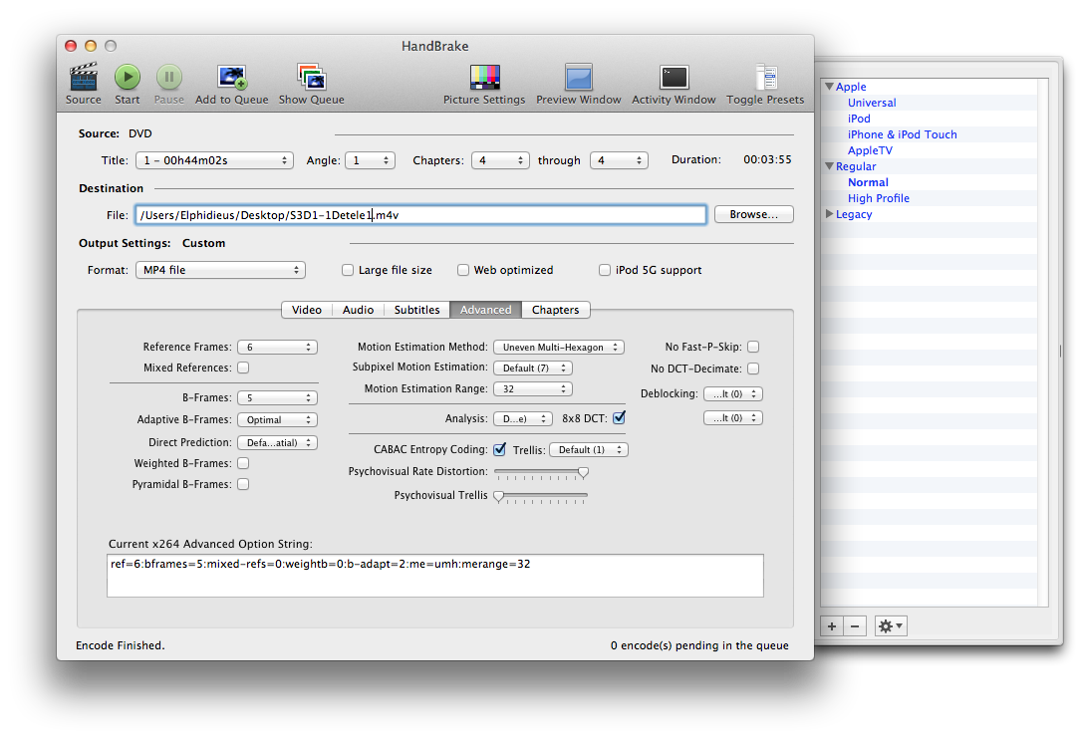Click the minus button in presets drawer
Viewport: 1079px width, 739px height.
(855, 626)
